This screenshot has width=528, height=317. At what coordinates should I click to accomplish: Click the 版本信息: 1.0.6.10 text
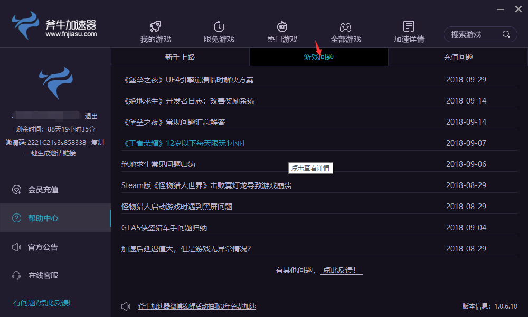489,306
